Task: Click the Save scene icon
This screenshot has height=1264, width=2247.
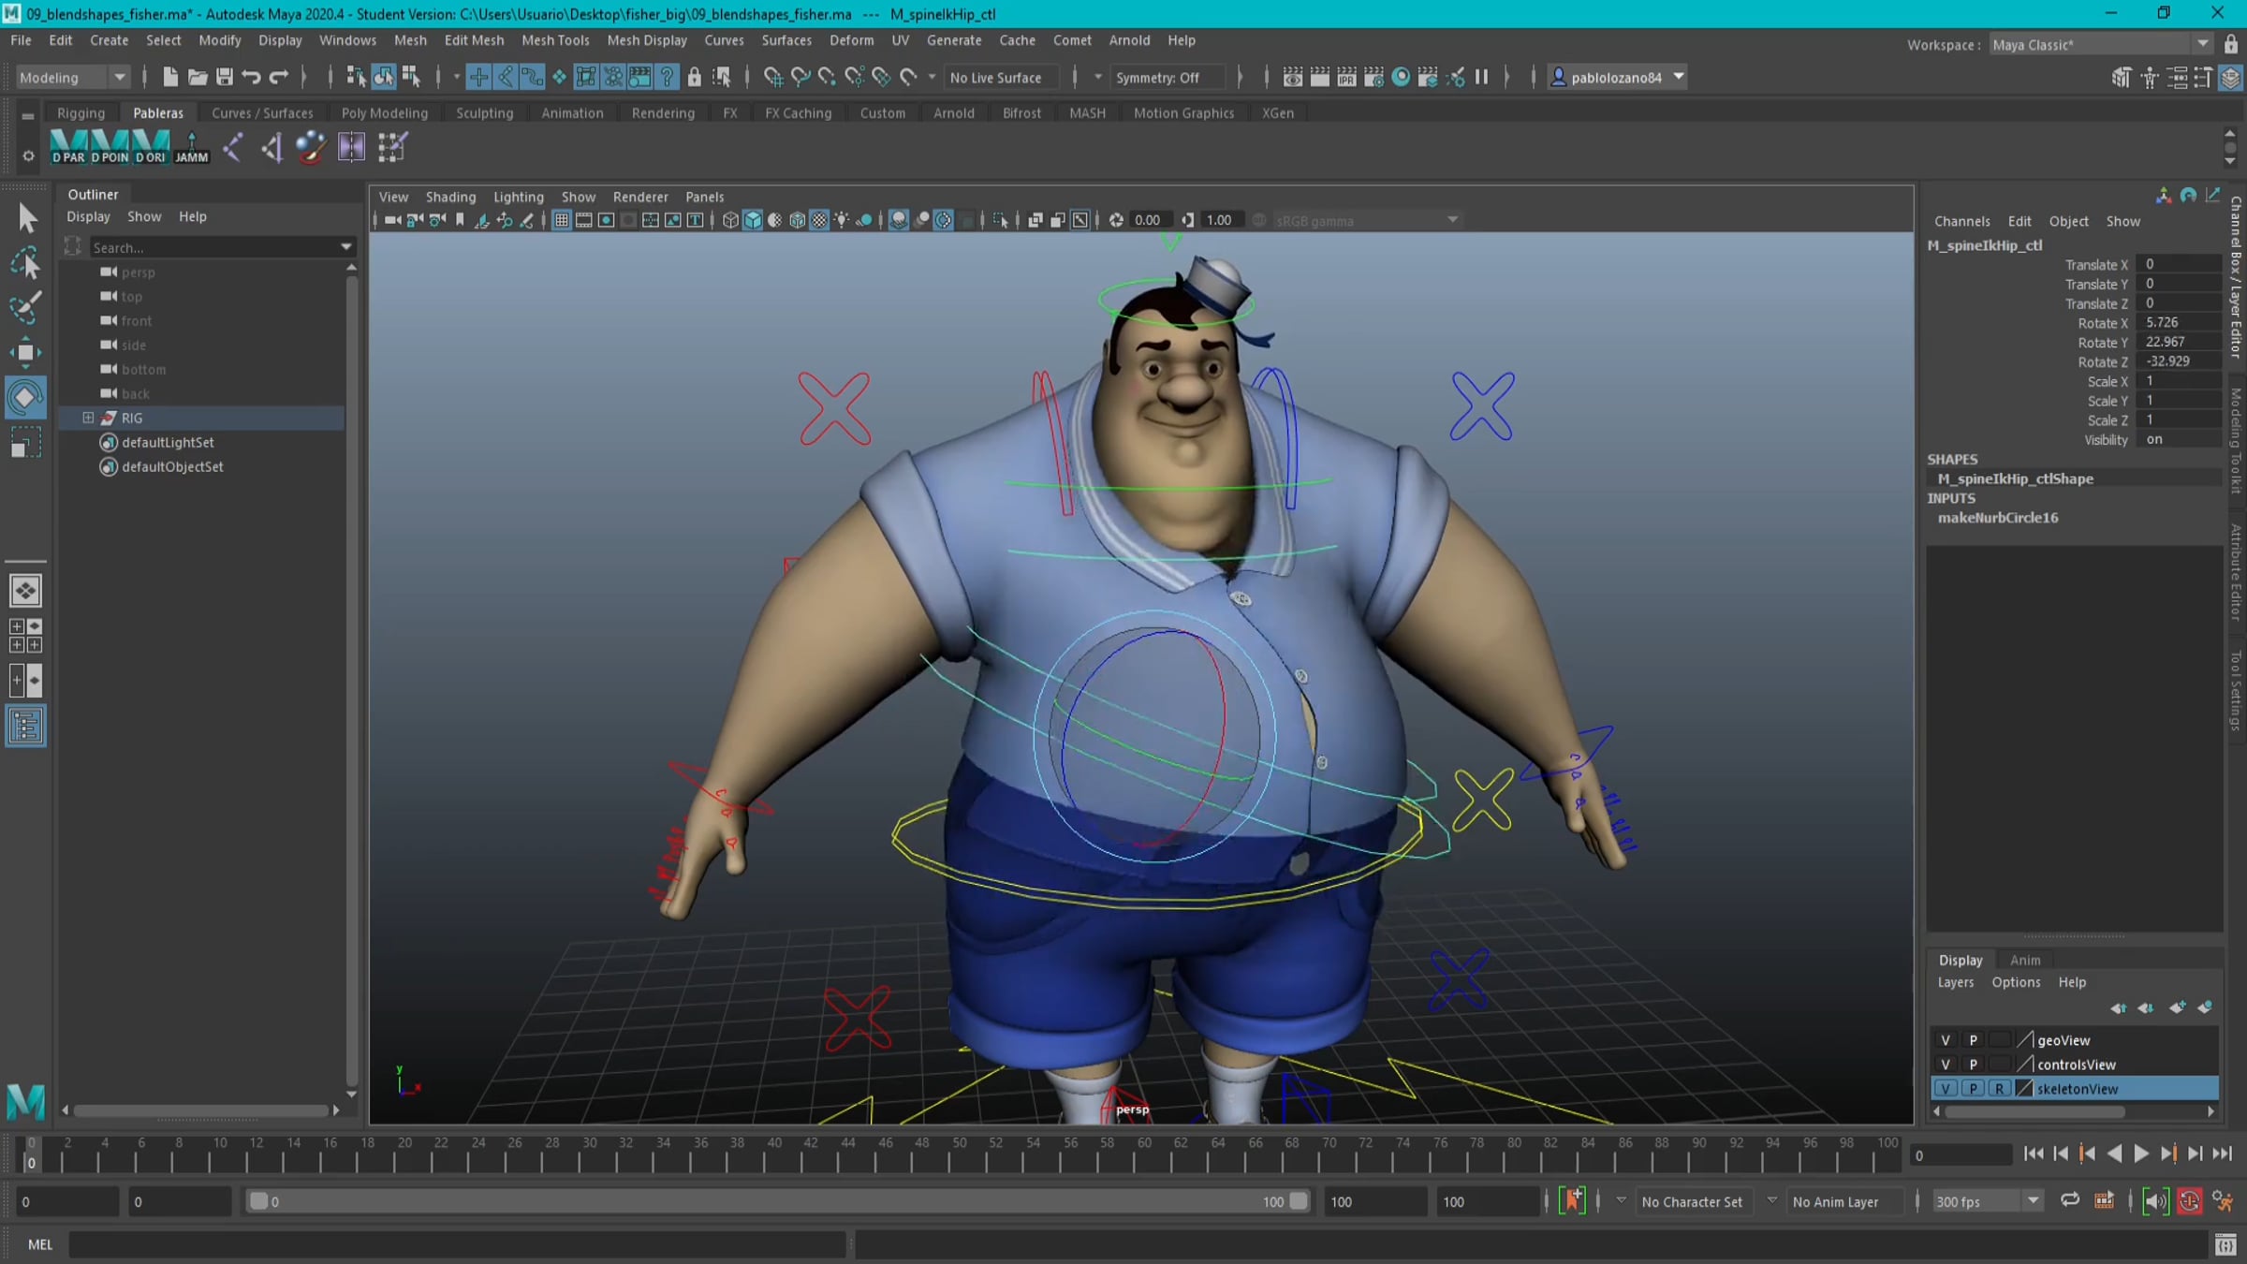Action: [x=224, y=77]
